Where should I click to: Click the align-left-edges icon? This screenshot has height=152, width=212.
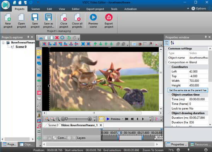point(49,44)
